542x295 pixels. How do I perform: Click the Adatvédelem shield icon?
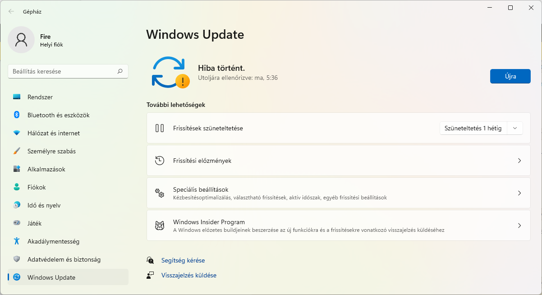coord(17,259)
